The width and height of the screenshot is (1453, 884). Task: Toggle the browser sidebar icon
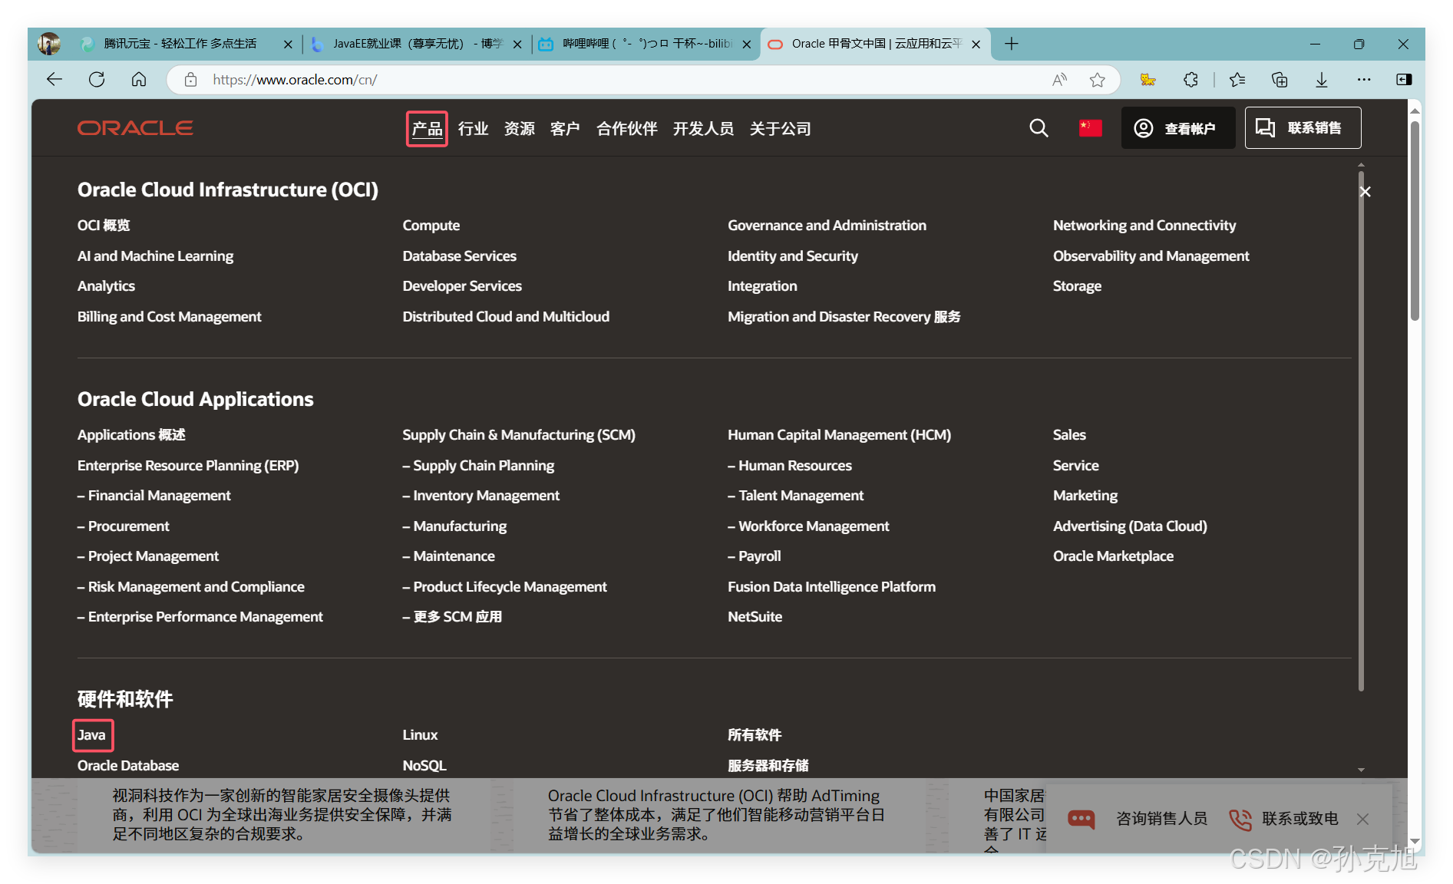1404,80
